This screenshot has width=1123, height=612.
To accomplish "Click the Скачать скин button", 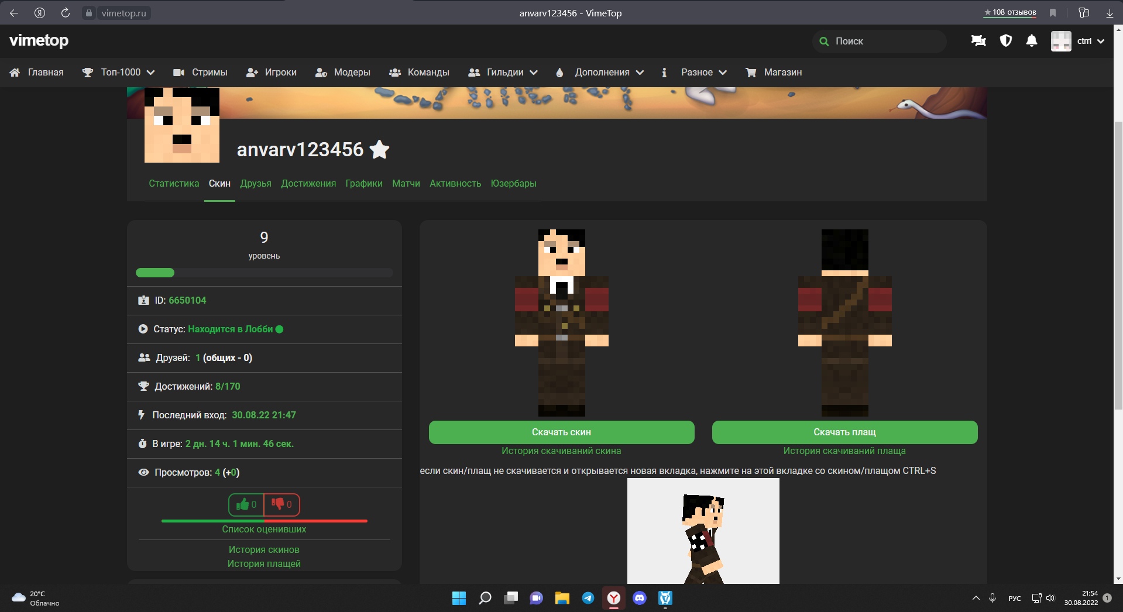I will point(561,432).
